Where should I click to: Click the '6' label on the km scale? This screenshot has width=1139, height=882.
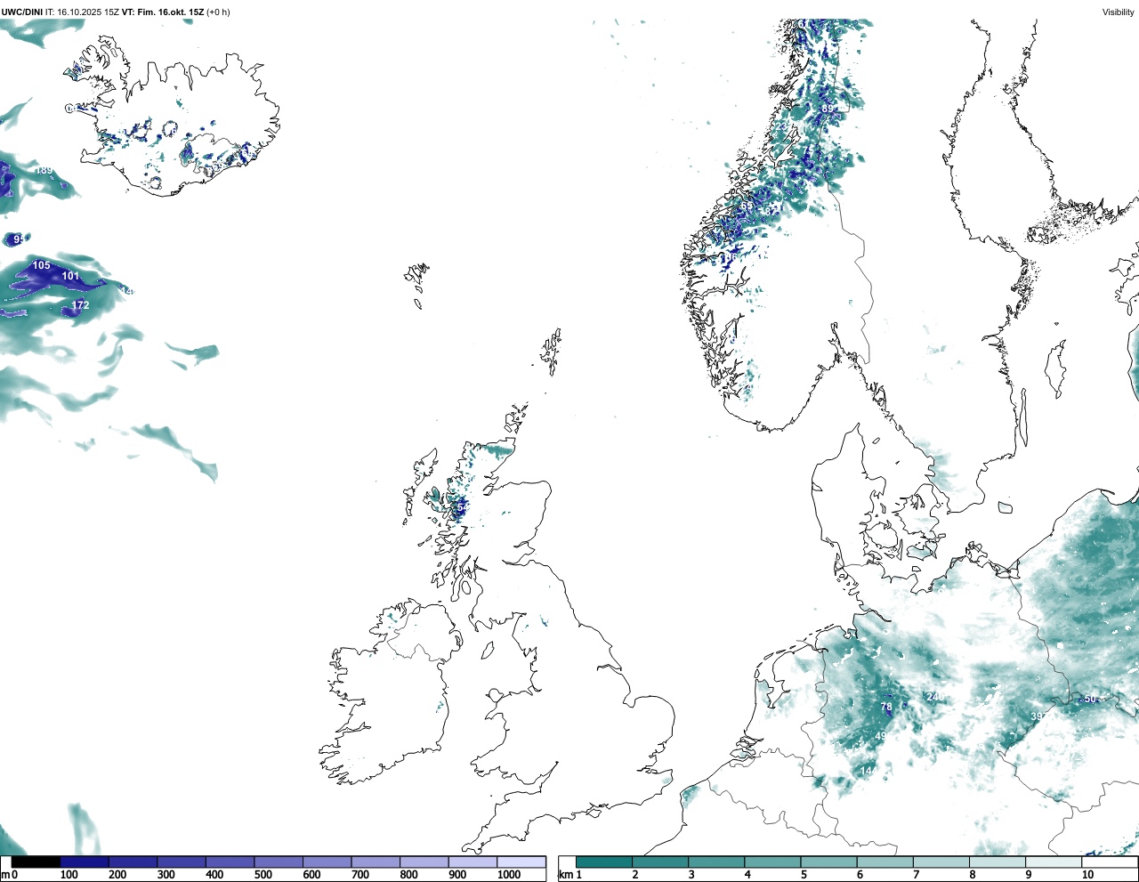(x=860, y=875)
